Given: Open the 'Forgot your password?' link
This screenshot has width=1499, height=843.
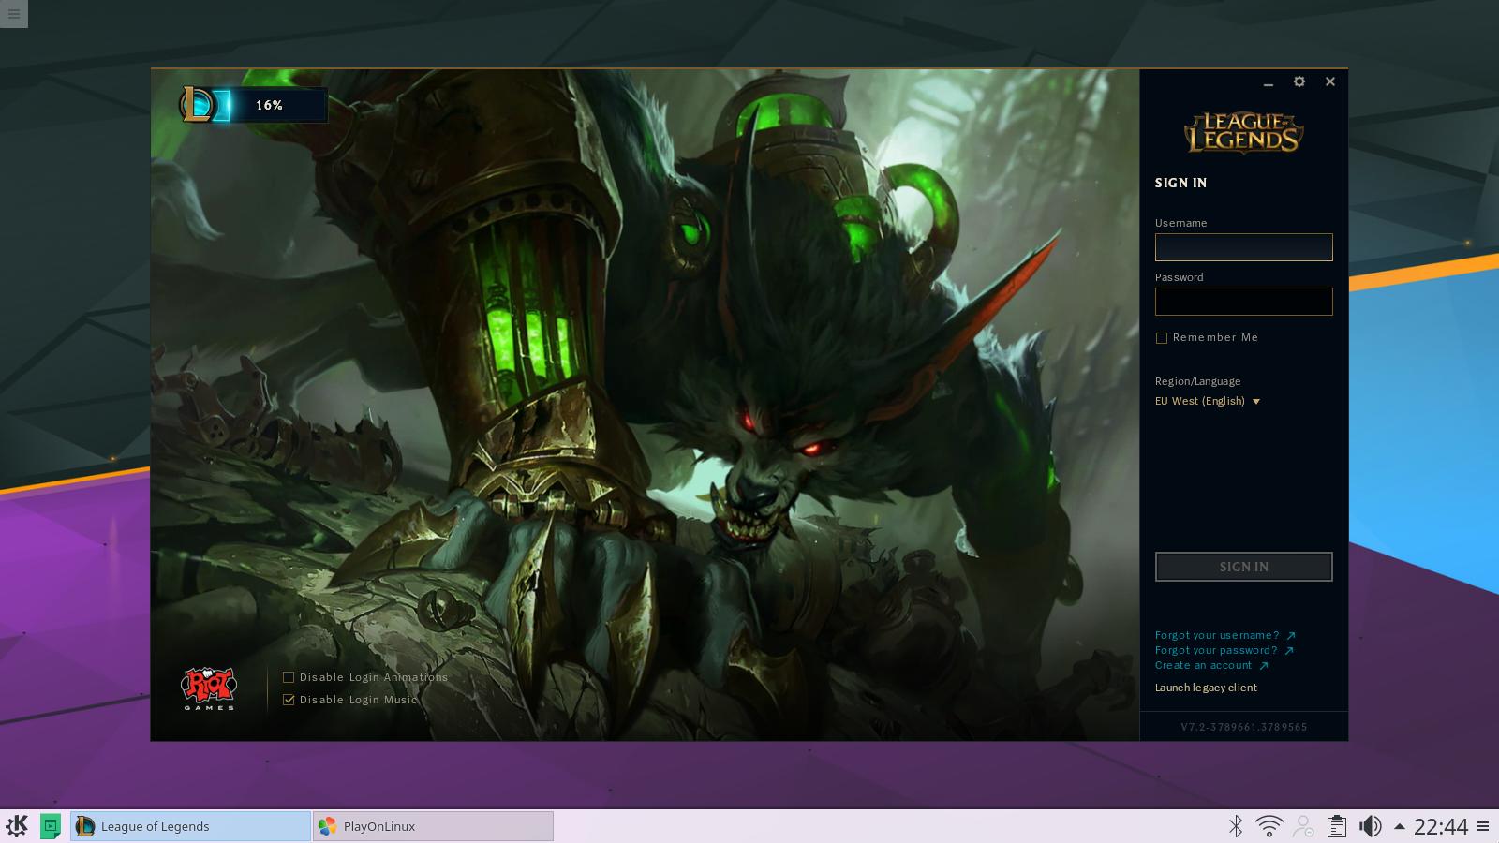Looking at the screenshot, I should coord(1224,650).
